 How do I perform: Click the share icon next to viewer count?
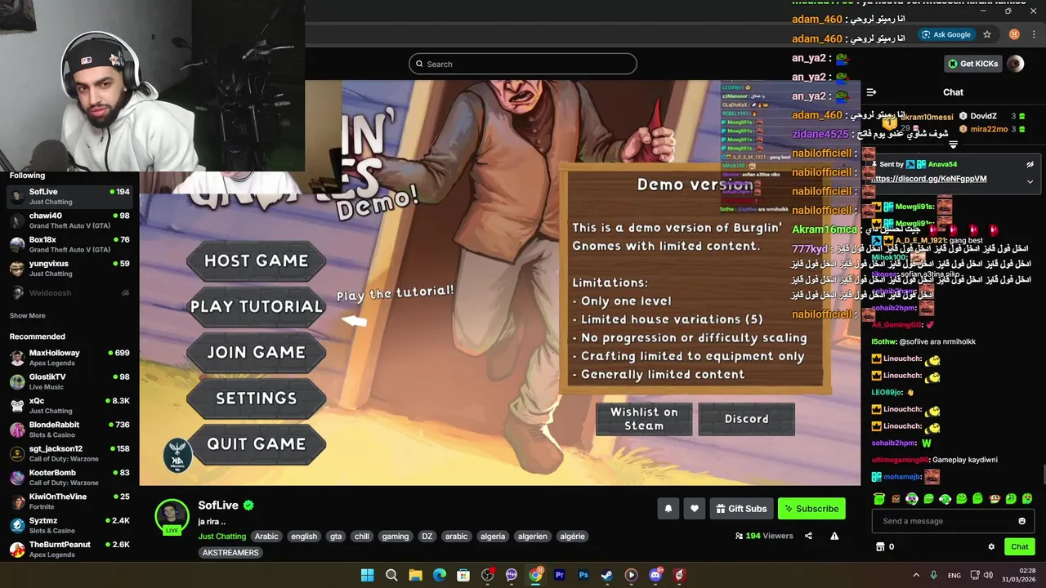tap(808, 536)
